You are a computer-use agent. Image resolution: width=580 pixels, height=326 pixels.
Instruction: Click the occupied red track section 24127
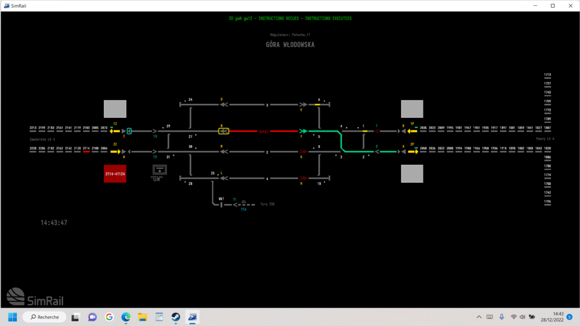(x=263, y=131)
